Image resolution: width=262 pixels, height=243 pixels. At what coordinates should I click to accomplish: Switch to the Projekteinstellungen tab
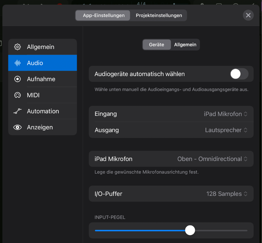click(x=159, y=16)
